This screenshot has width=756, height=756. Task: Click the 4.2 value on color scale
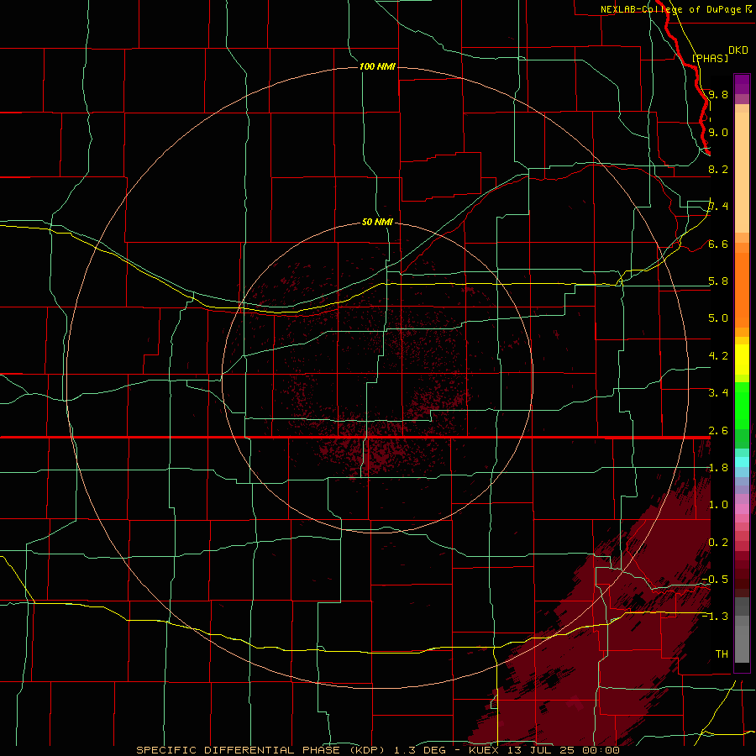click(x=718, y=356)
